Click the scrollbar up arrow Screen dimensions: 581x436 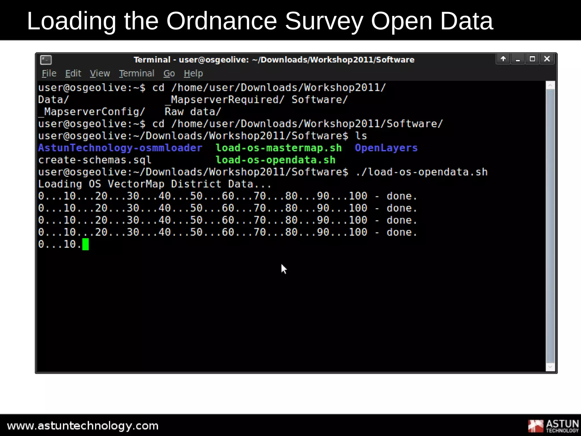pyautogui.click(x=550, y=85)
